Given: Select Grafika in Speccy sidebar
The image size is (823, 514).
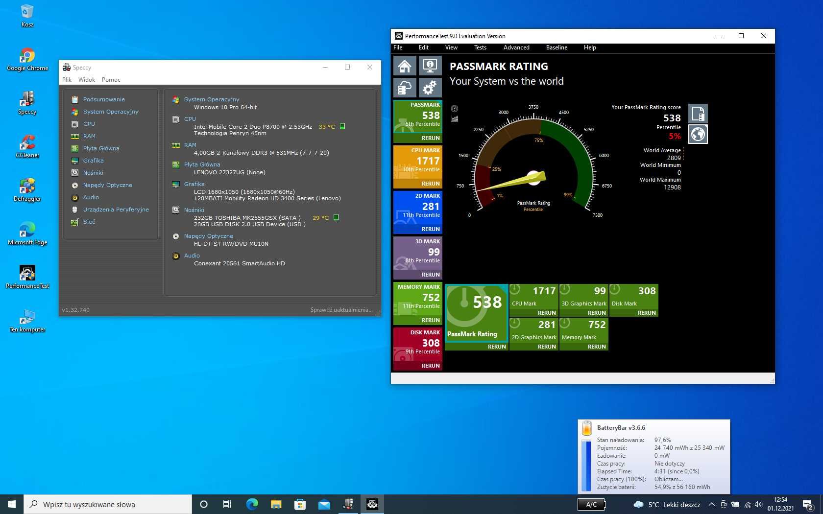Looking at the screenshot, I should click(x=93, y=161).
